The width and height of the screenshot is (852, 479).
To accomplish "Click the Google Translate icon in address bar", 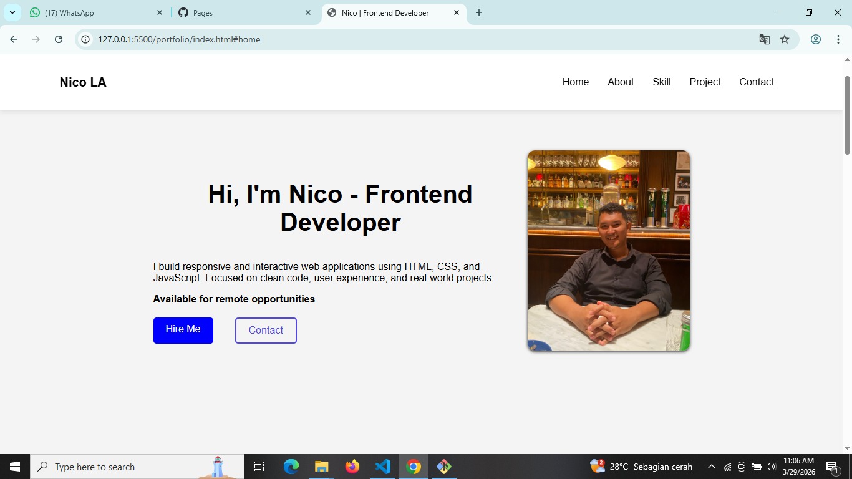I will 763,39.
